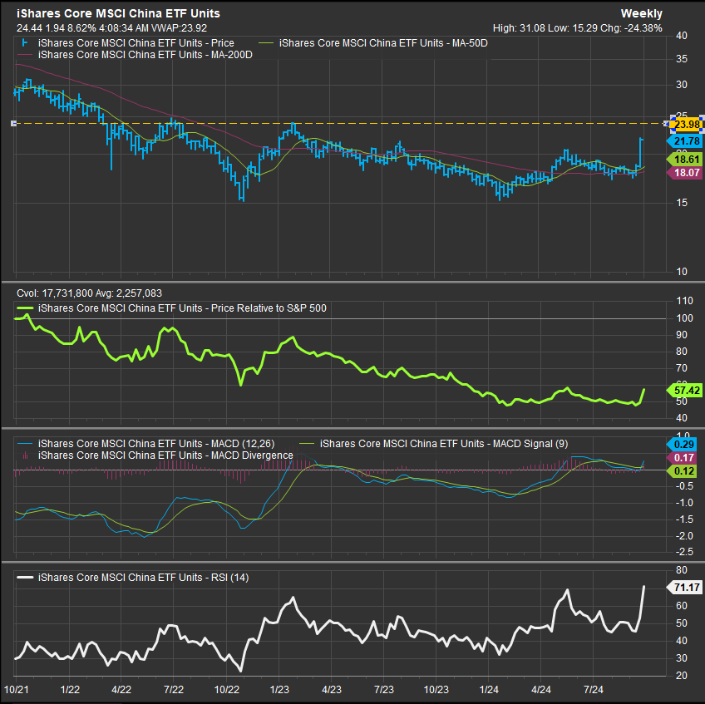Click the MACD Divergence legend label text
The width and height of the screenshot is (705, 704).
tap(165, 455)
